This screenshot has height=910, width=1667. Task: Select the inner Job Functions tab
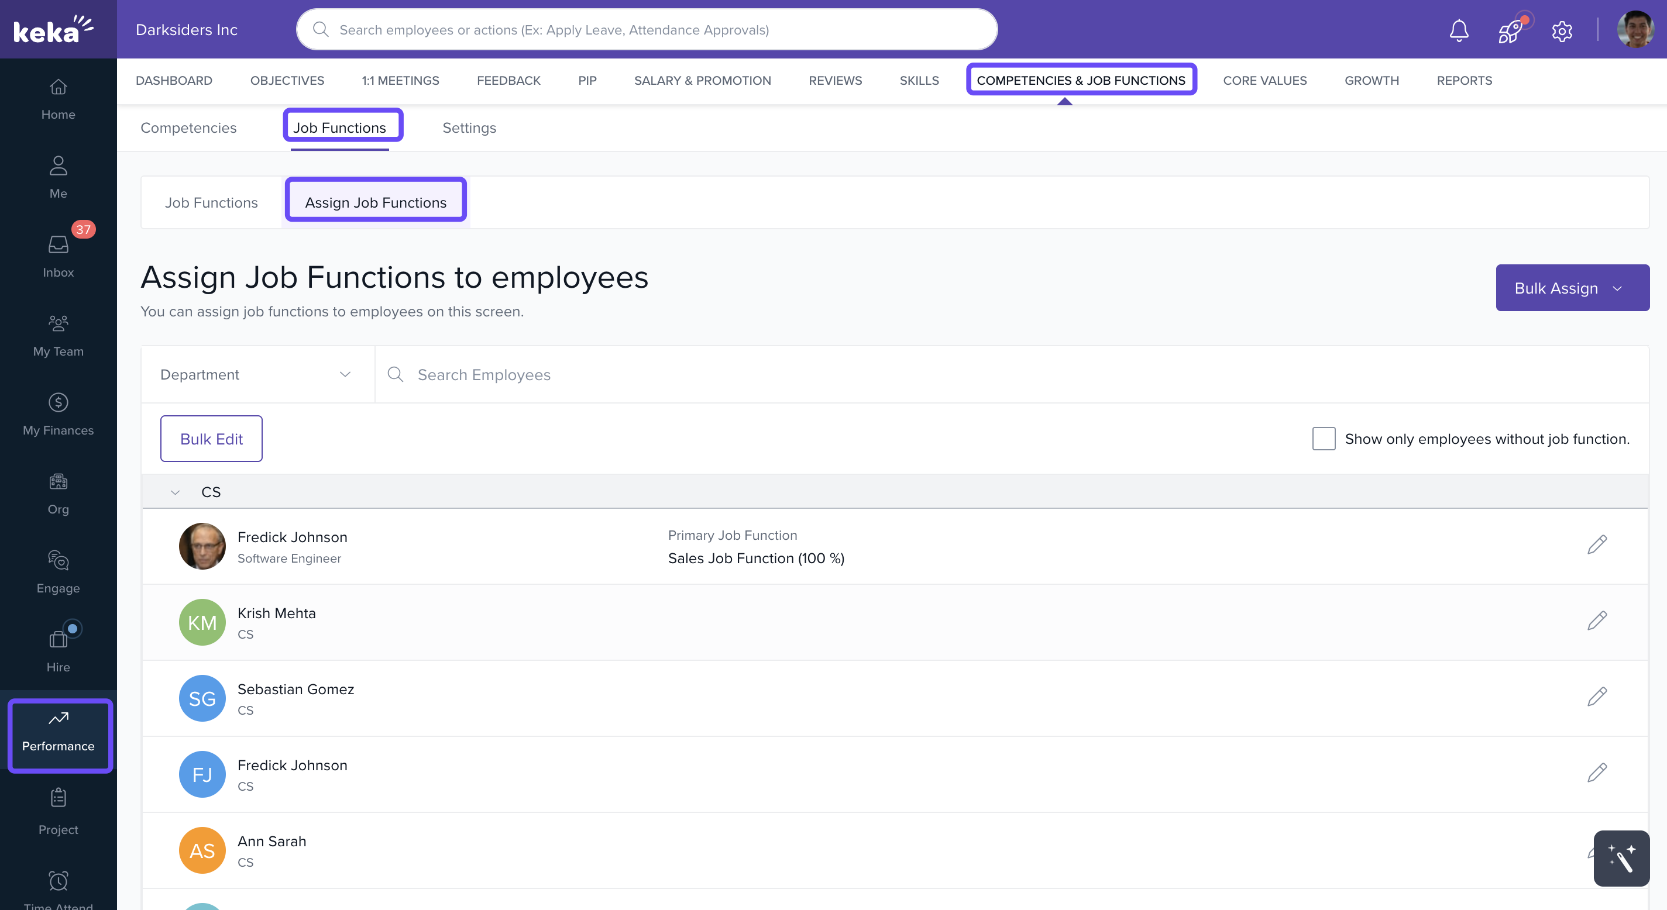(x=211, y=202)
